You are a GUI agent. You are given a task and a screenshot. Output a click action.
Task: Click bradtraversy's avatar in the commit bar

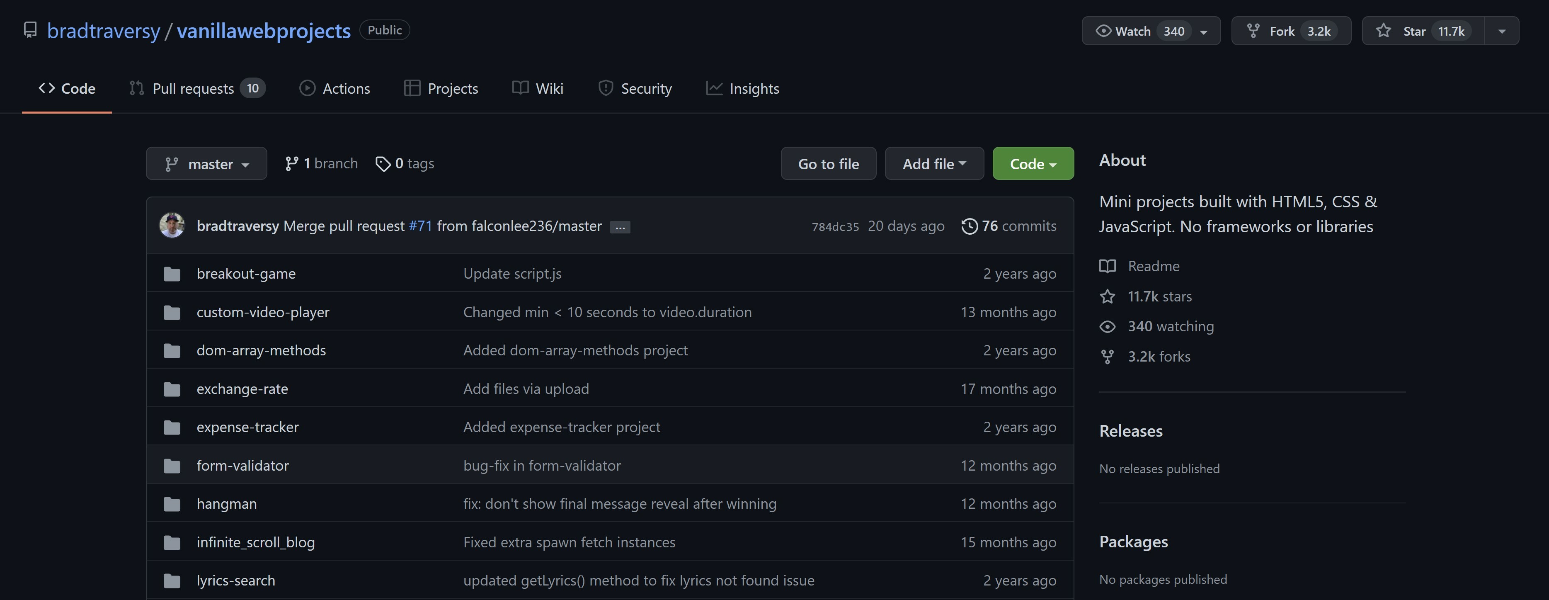coord(172,226)
